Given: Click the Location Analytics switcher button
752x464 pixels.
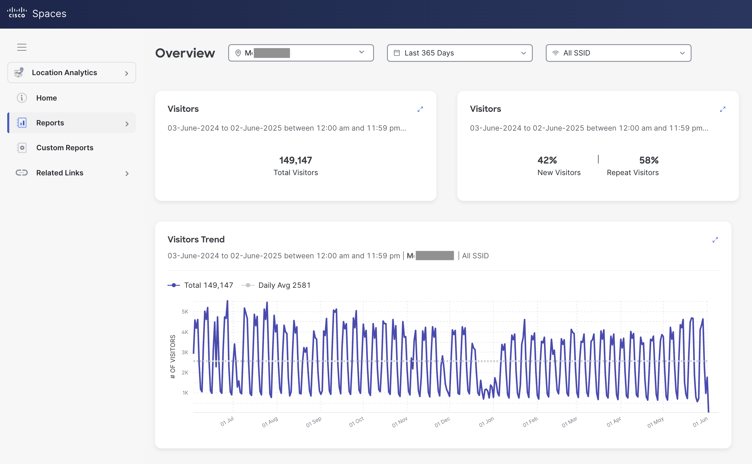Looking at the screenshot, I should click(71, 73).
